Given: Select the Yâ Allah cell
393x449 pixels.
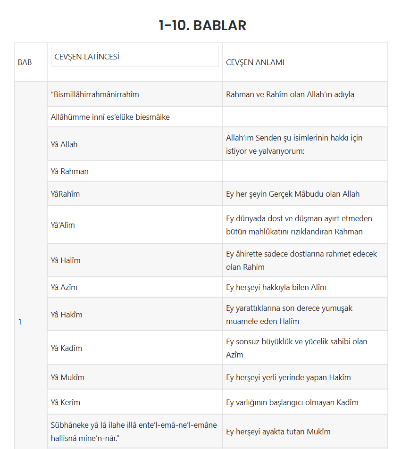Looking at the screenshot, I should 64,144.
